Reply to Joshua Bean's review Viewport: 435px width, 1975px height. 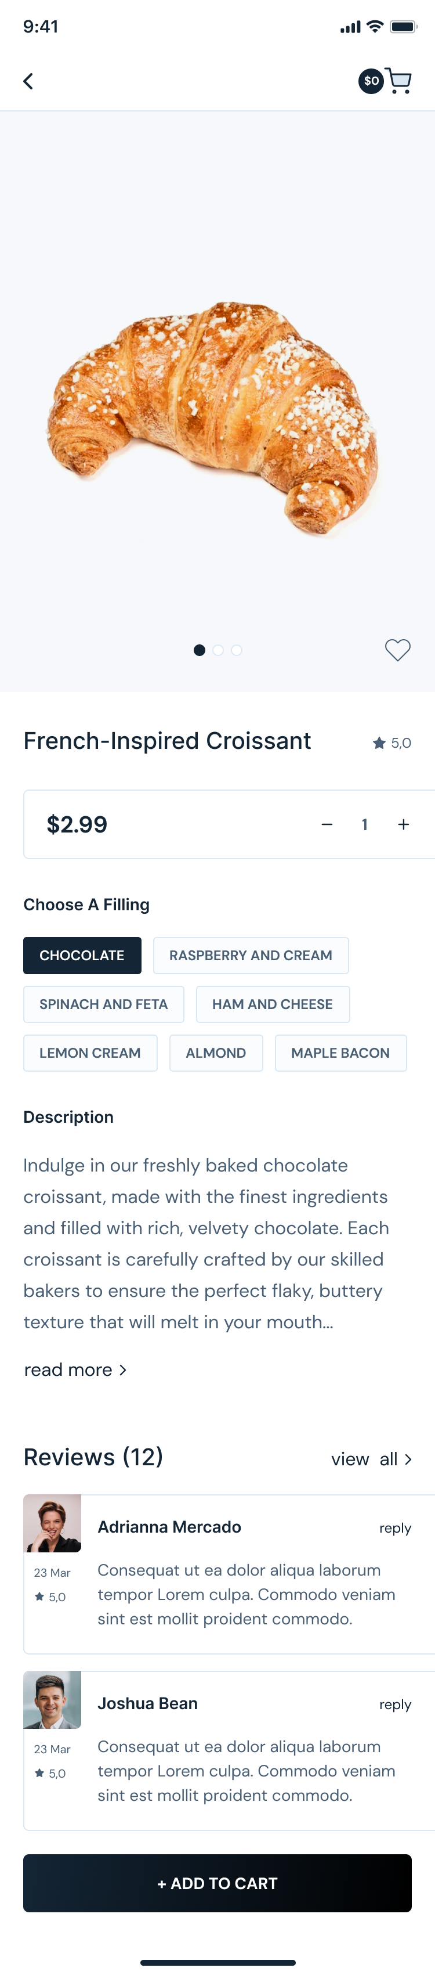[395, 1704]
